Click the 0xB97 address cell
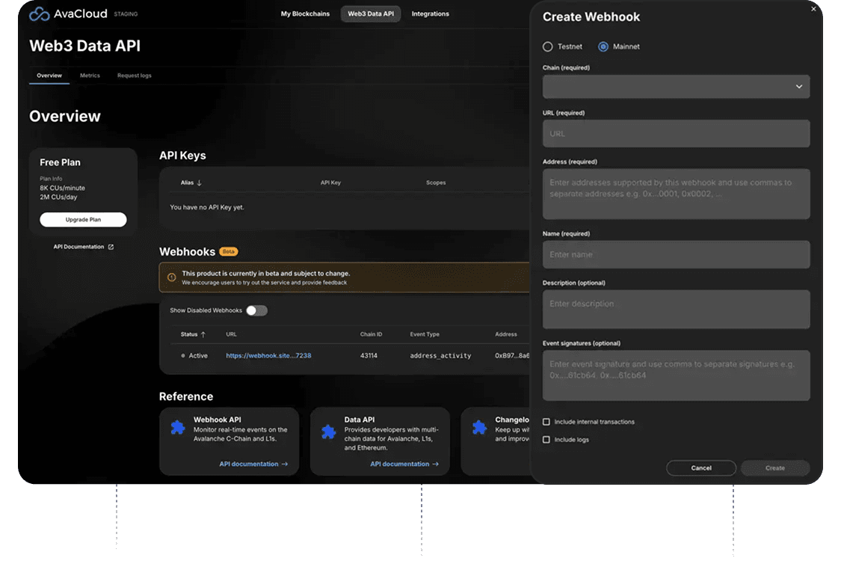The height and width of the screenshot is (561, 841). click(x=512, y=356)
